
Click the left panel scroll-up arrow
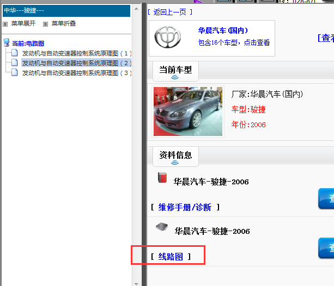pyautogui.click(x=137, y=9)
